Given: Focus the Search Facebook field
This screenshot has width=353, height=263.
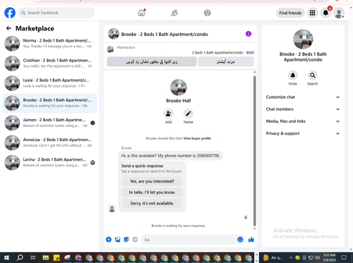Looking at the screenshot, I should pos(56,13).
